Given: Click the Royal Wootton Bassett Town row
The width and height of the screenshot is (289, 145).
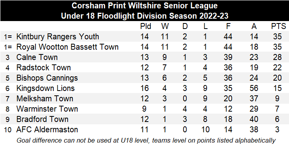Looking at the screenshot, I should point(144,47).
